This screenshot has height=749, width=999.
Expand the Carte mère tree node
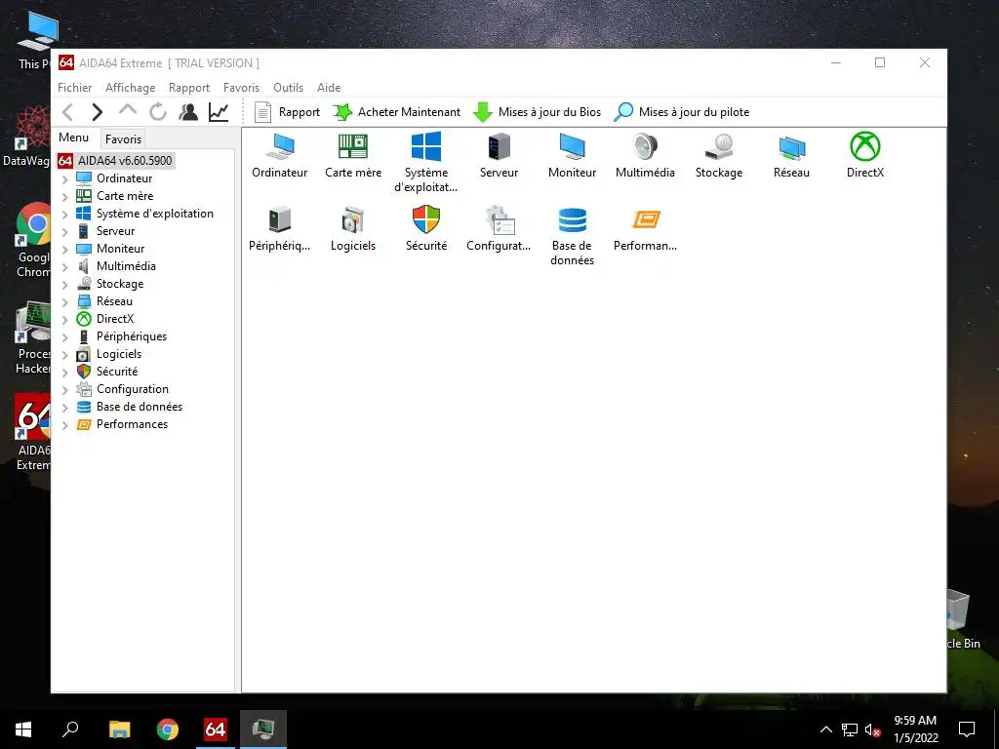(65, 197)
